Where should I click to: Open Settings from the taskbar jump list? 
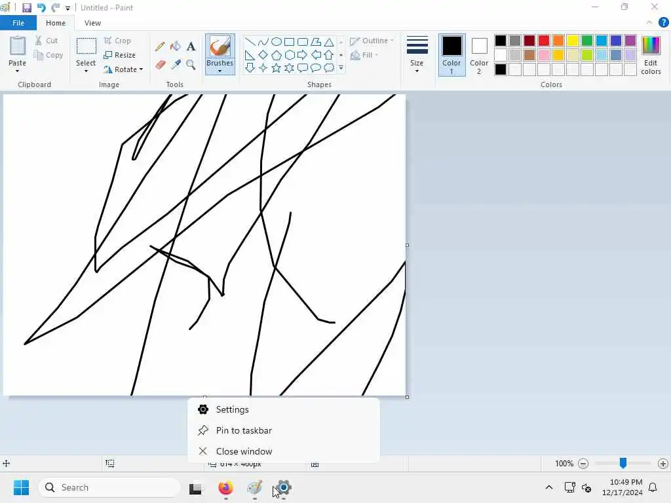click(x=283, y=410)
